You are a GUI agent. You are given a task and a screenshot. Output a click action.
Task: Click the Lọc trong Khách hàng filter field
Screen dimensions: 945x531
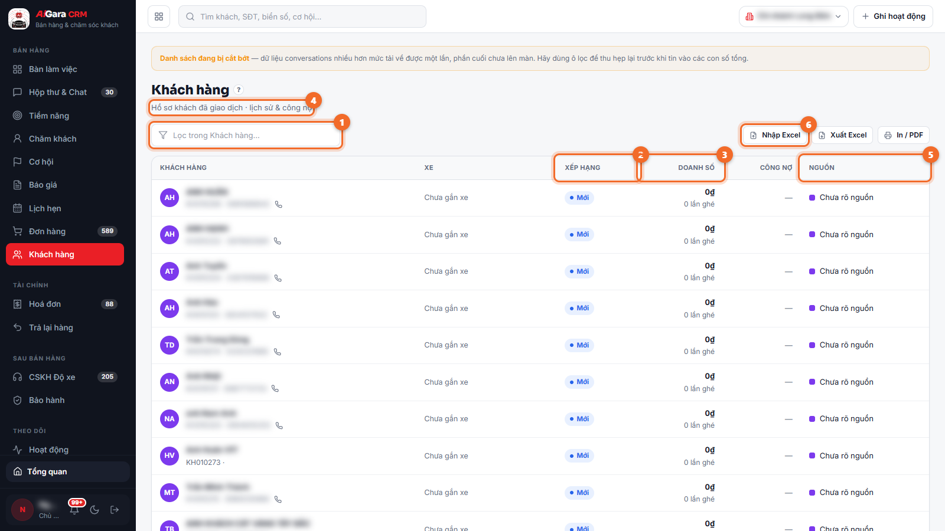pyautogui.click(x=246, y=135)
